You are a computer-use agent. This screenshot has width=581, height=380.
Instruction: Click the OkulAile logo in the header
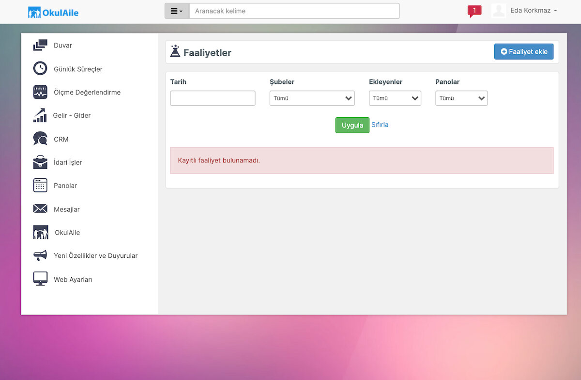pyautogui.click(x=53, y=12)
